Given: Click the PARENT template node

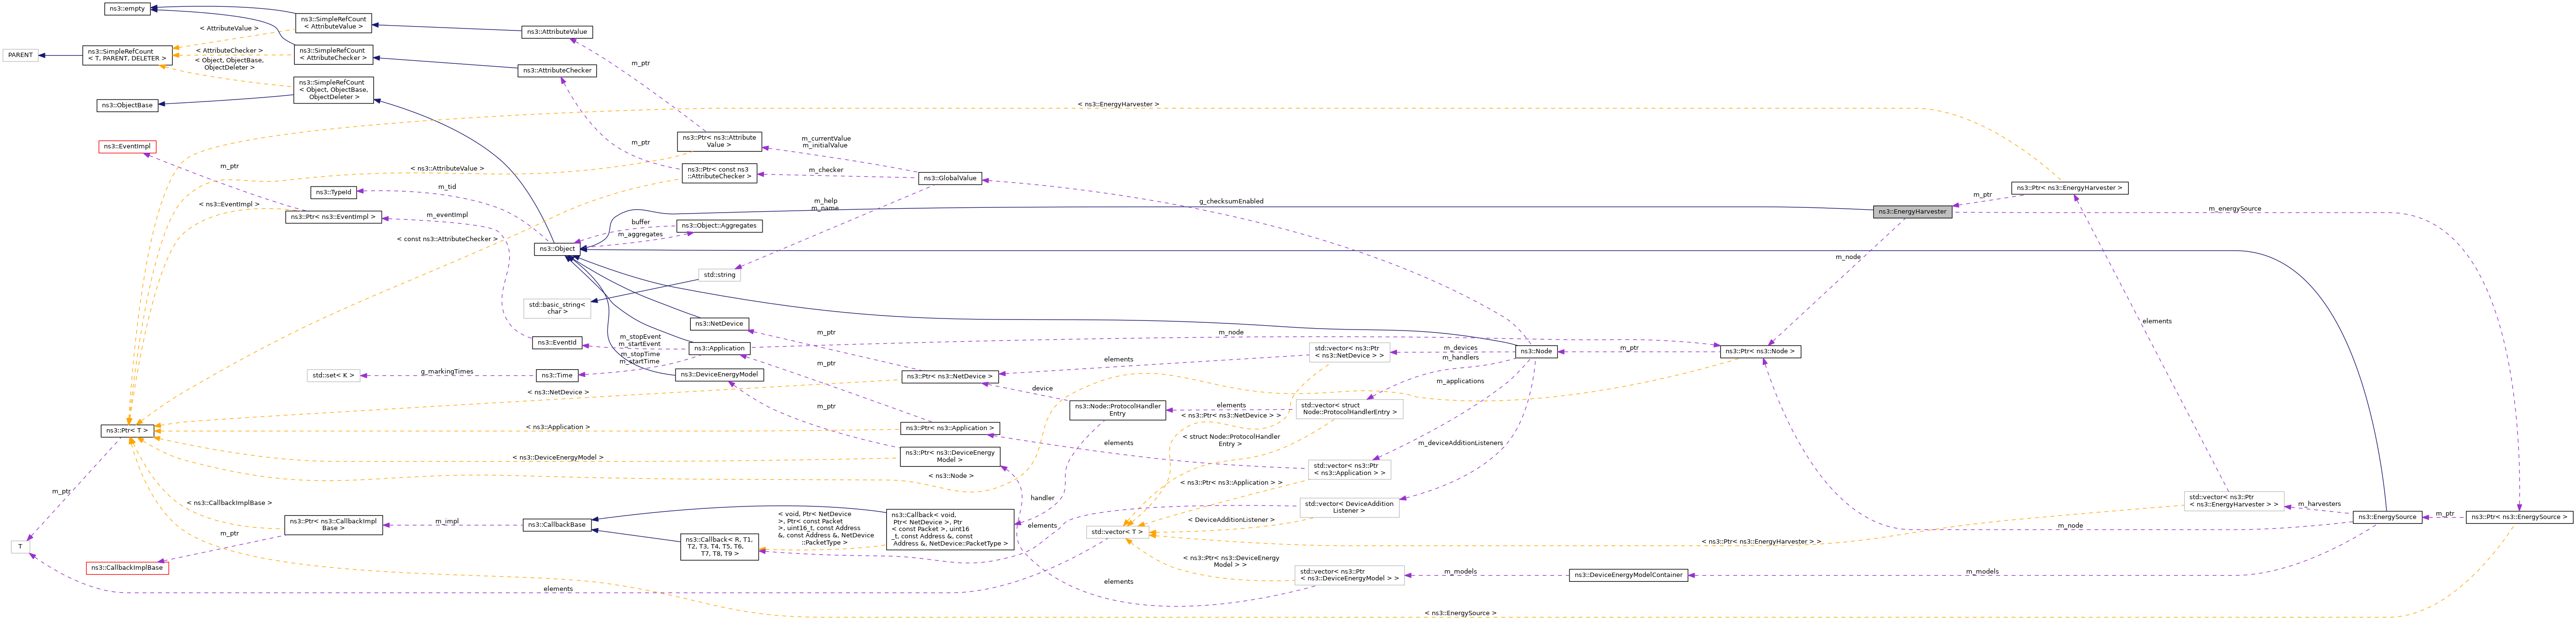Looking at the screenshot, I should pos(20,55).
